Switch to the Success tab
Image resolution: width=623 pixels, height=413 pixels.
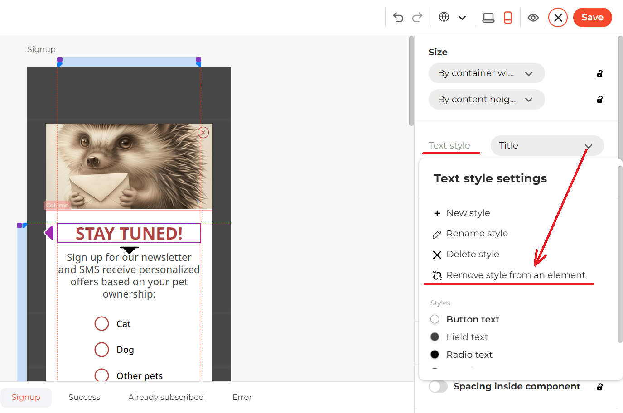pyautogui.click(x=84, y=397)
